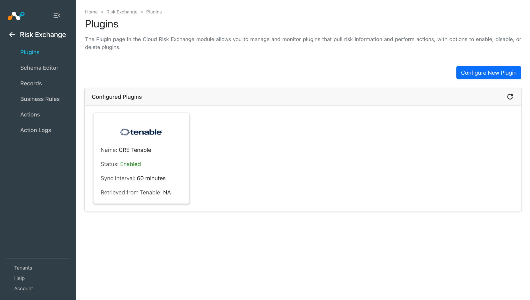Viewport: 530px width, 300px height.
Task: Open the Account settings link
Action: [x=24, y=288]
